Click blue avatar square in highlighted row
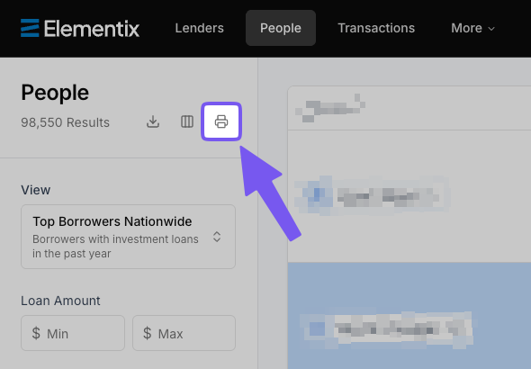The width and height of the screenshot is (531, 369). [318, 328]
